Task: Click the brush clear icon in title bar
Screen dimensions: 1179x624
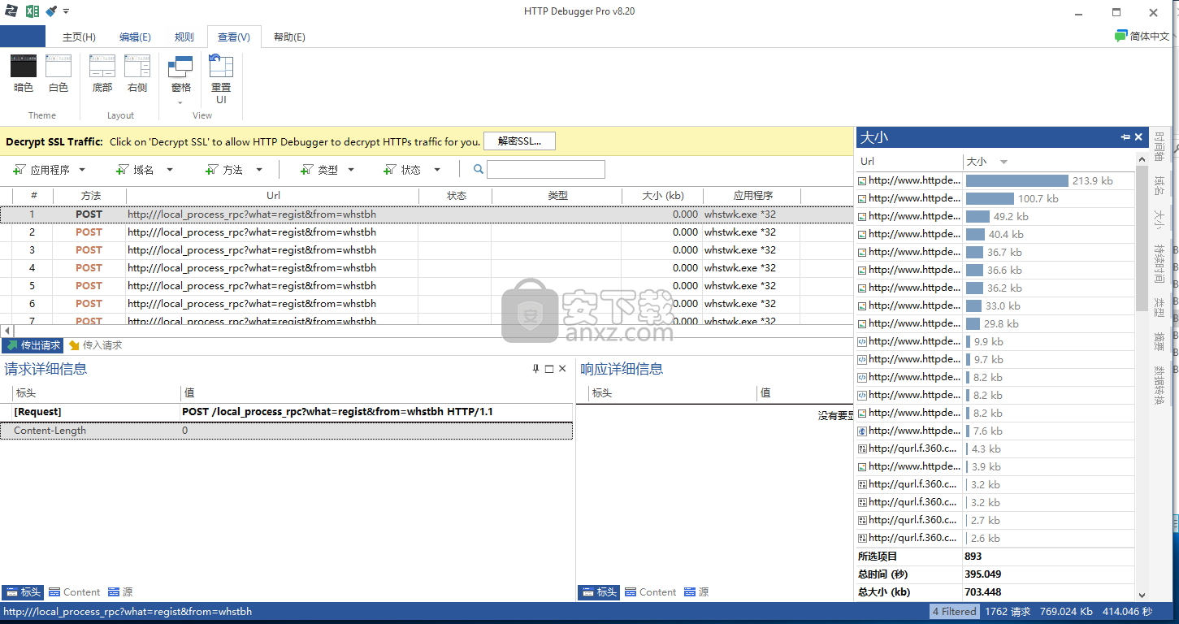Action: 51,11
